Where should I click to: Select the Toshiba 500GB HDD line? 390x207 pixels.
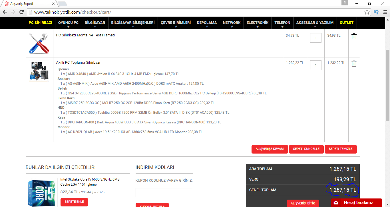145,113
